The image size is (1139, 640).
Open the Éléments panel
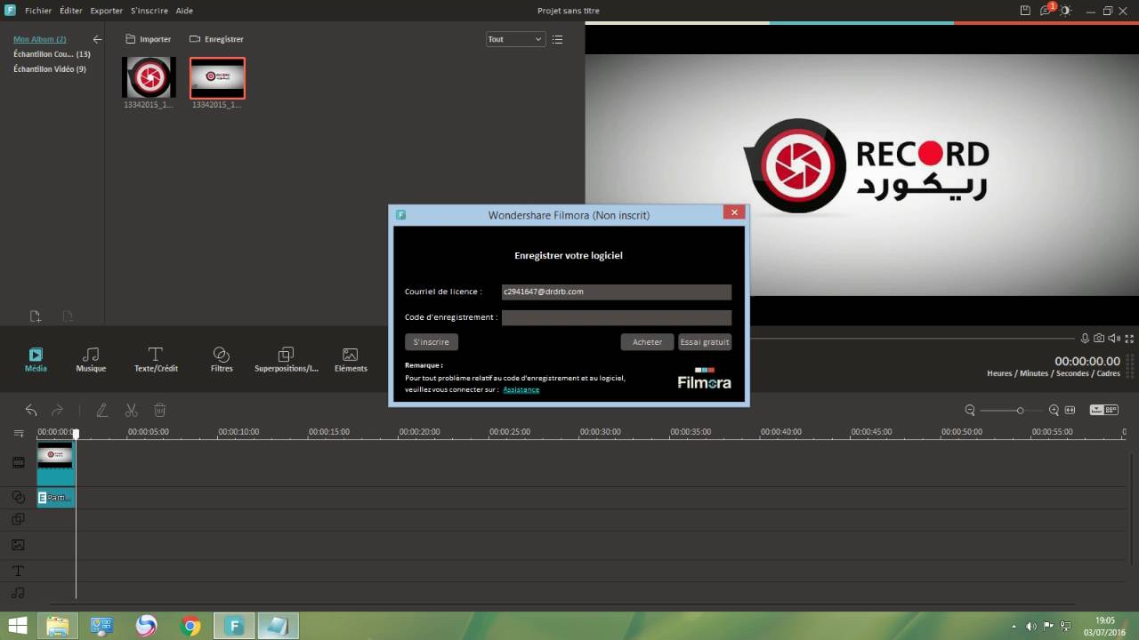350,358
